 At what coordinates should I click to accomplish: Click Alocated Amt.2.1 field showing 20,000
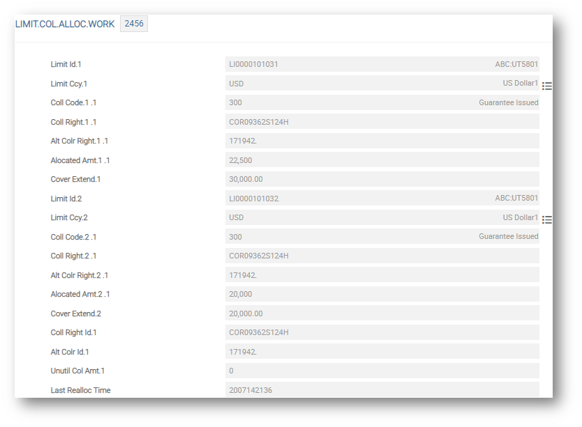(x=382, y=294)
